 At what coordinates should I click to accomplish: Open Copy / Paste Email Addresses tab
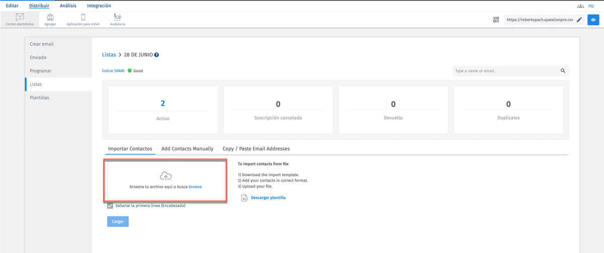[256, 149]
